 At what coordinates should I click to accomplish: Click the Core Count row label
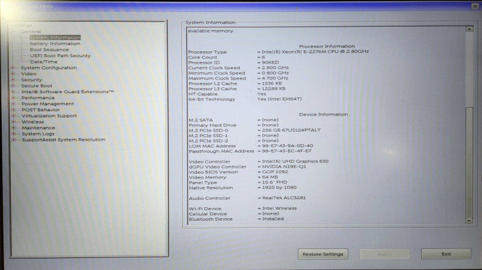pos(202,57)
